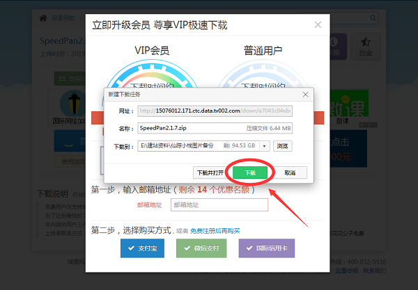Select 国际信用卡 payment option
Screen dimensions: 418x290
pyautogui.click(x=267, y=248)
